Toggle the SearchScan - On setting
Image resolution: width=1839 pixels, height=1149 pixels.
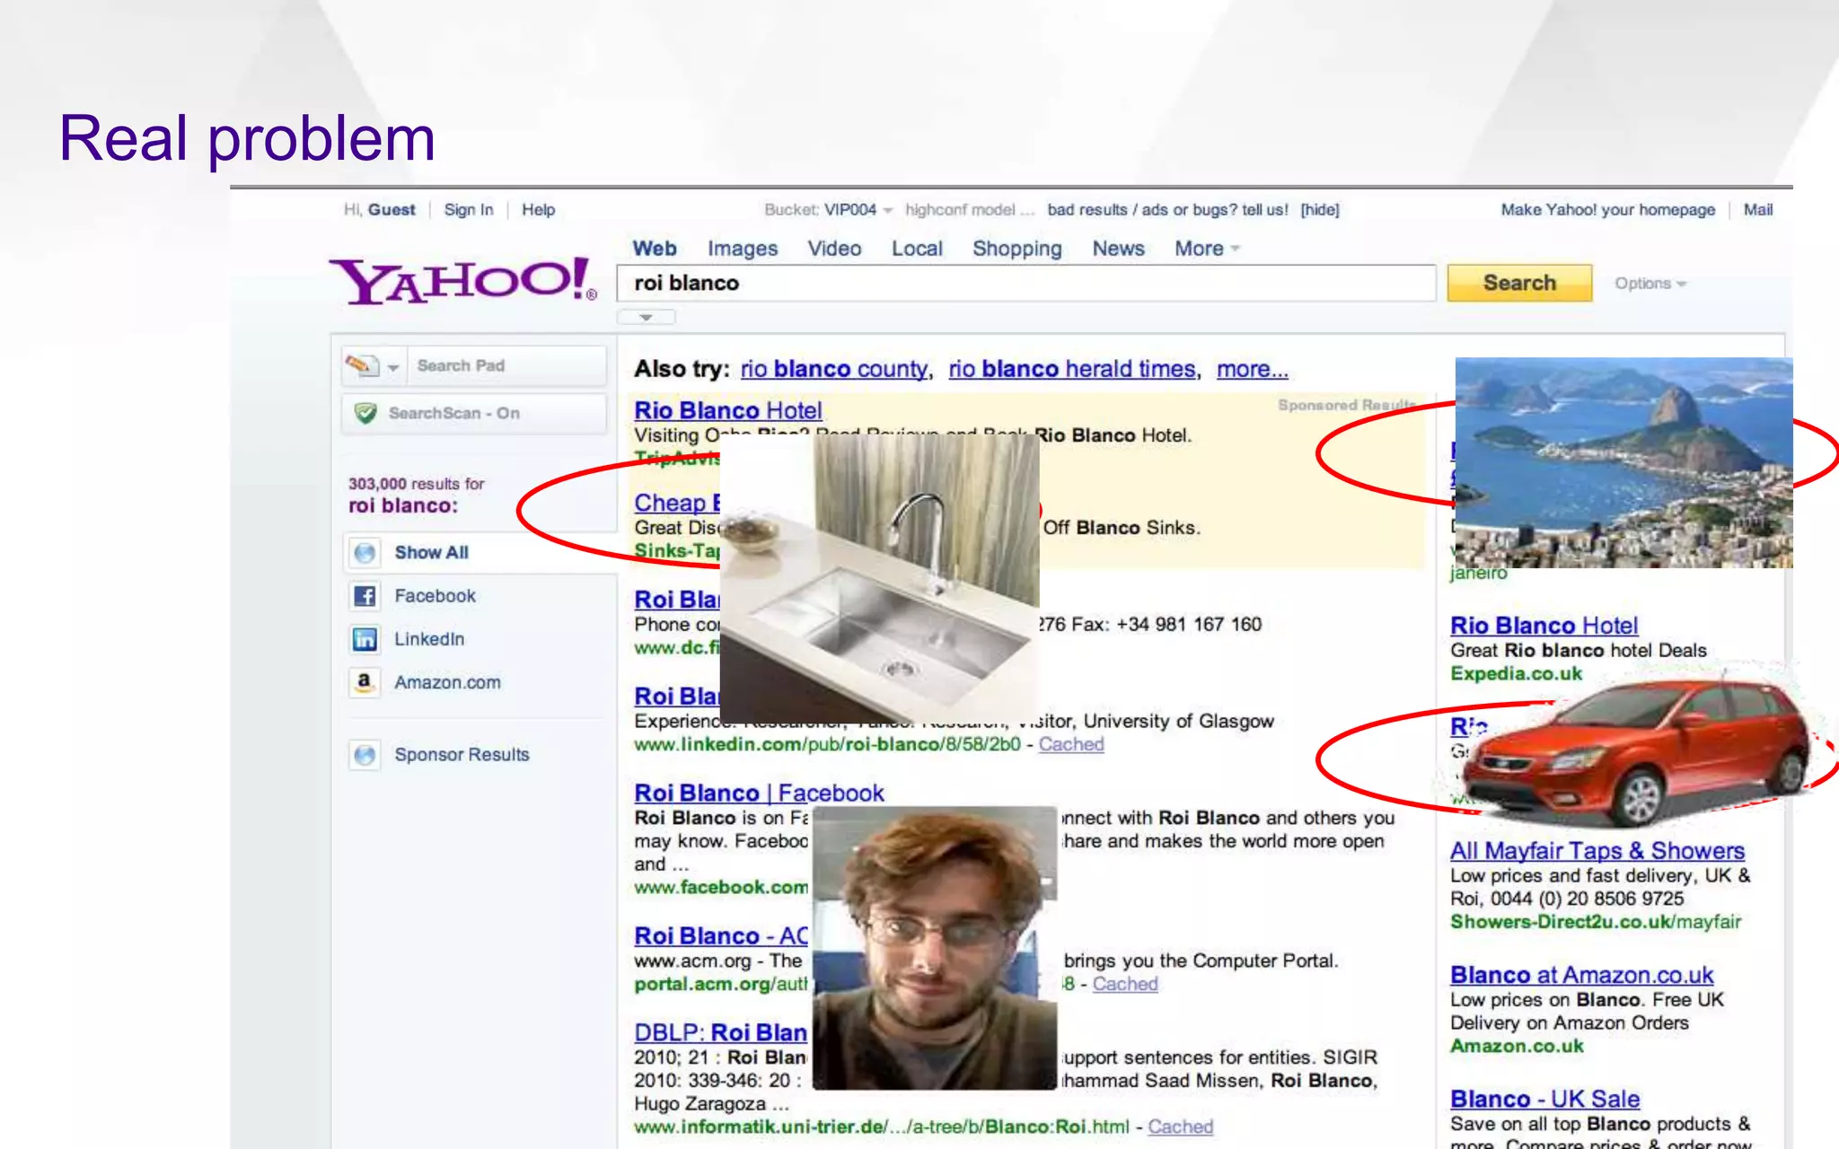[x=454, y=413]
